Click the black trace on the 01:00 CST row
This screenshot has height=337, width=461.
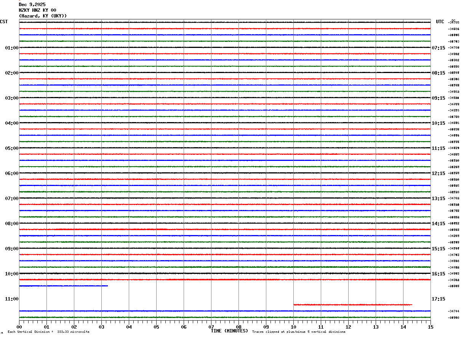pyautogui.click(x=225, y=48)
